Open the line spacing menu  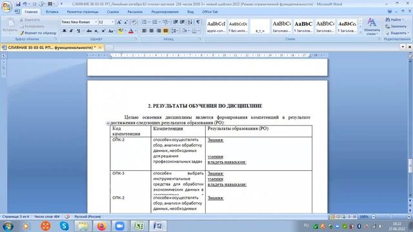(175, 31)
